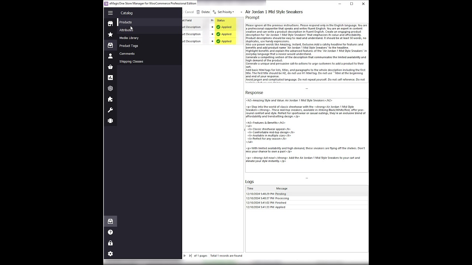Open the Tools wrench icon
Viewport: 472px width, 265px height.
110,110
